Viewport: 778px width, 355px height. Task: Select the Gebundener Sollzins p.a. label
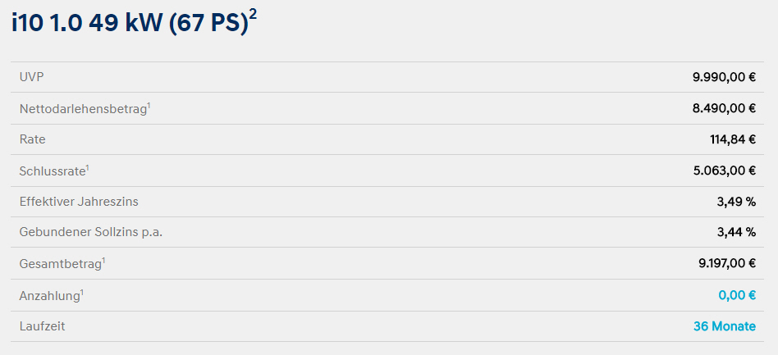click(91, 233)
